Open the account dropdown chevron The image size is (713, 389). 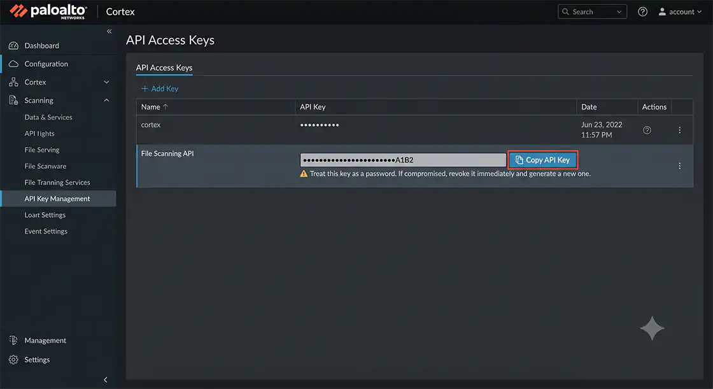click(x=700, y=12)
